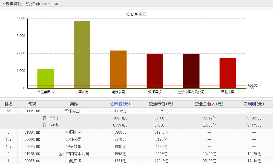This screenshot has height=164, width=273.
Task: Click the 截止日期 2022-12-31 text
Action: point(42,4)
